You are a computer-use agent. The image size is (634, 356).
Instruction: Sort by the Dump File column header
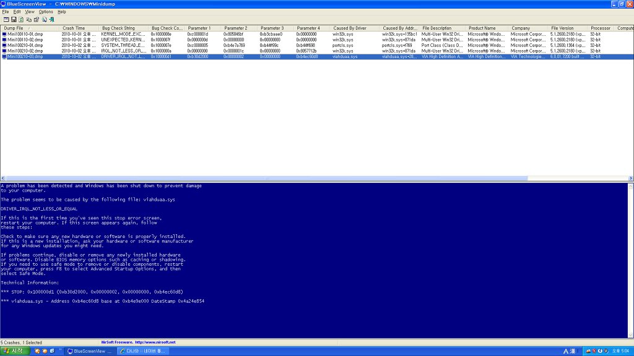[30, 28]
